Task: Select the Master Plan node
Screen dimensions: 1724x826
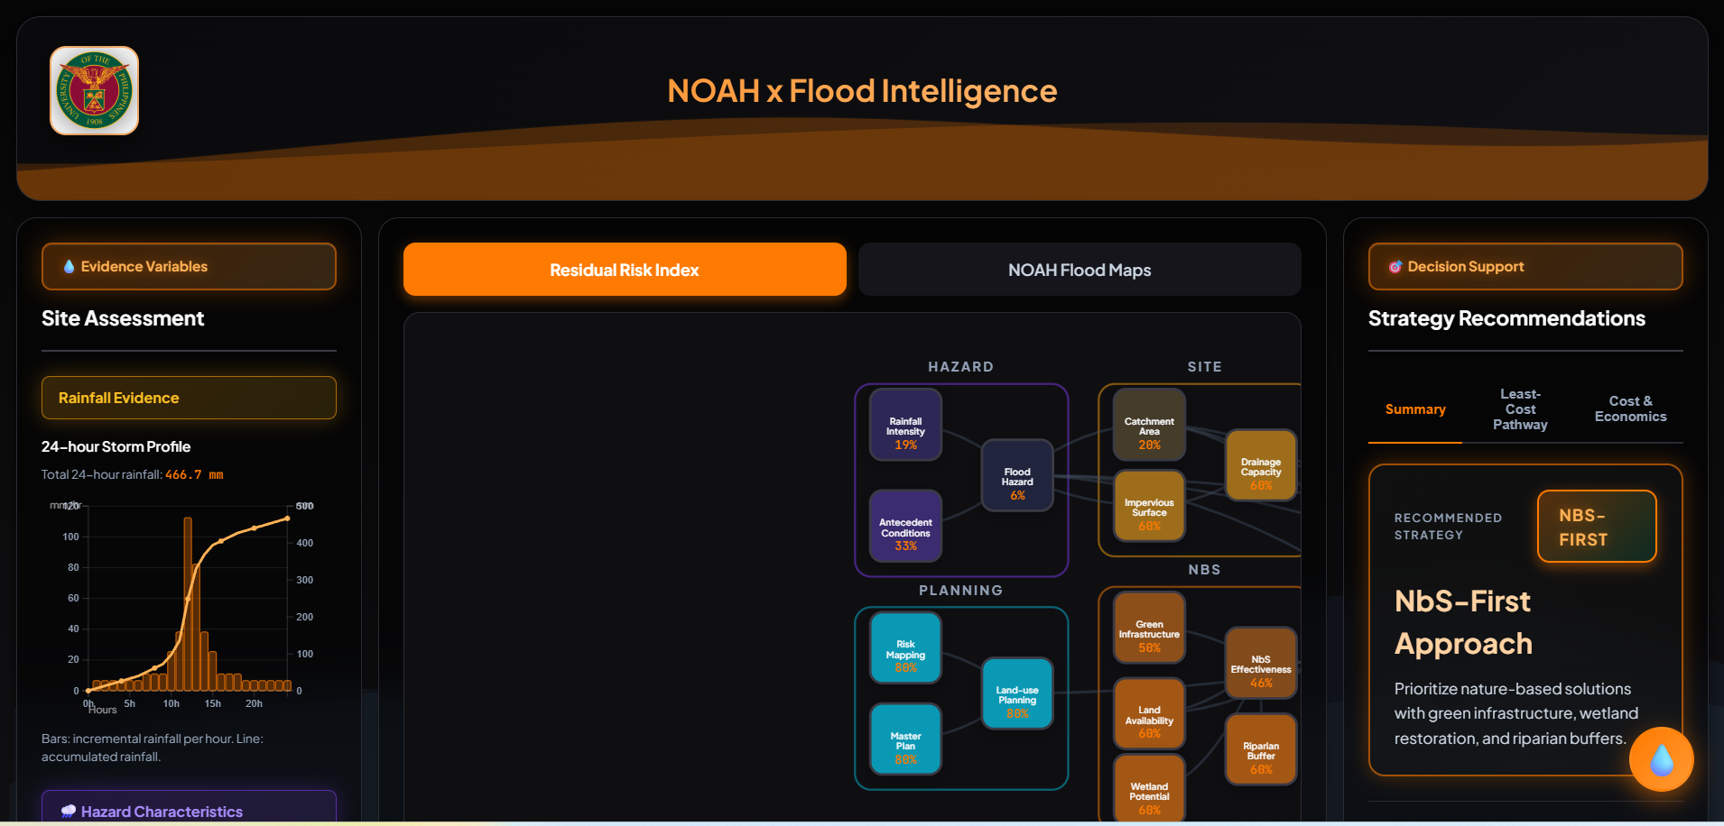Action: pyautogui.click(x=905, y=739)
